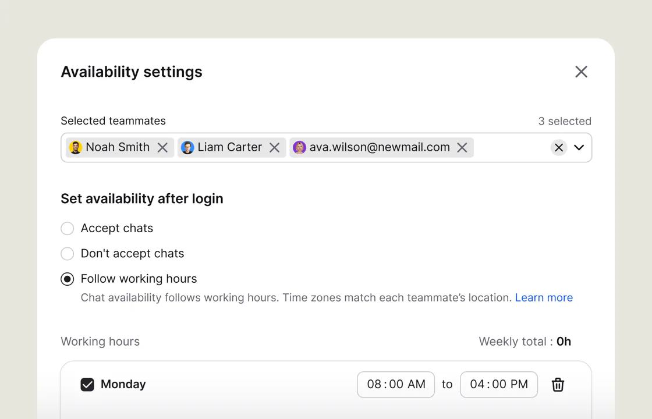Open the Learn more link
Screen dimensions: 652x419
point(544,297)
